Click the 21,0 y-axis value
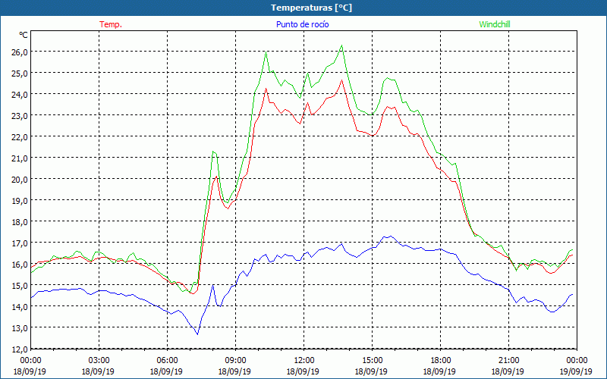 click(x=20, y=158)
